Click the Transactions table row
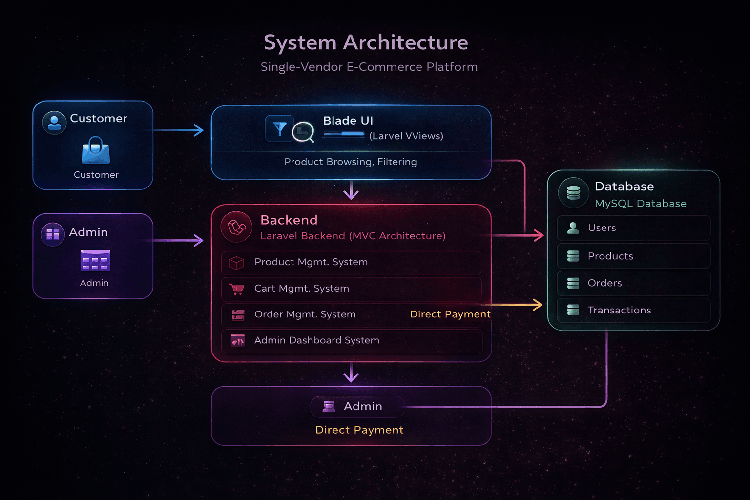 click(633, 310)
